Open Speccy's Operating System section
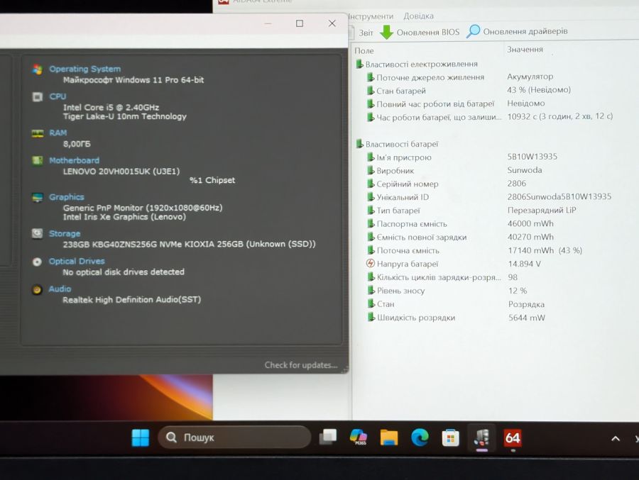Image resolution: width=639 pixels, height=480 pixels. 84,69
